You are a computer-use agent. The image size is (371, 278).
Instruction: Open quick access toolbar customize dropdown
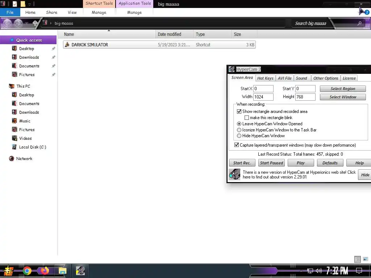point(30,4)
